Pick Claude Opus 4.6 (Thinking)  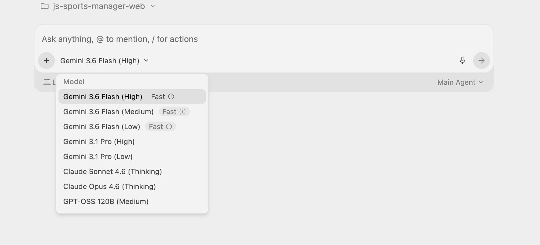(x=132, y=186)
